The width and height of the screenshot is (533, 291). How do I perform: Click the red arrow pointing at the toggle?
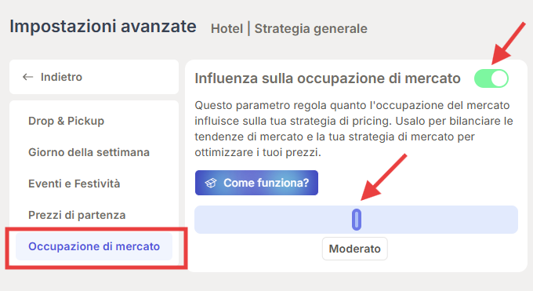tap(509, 43)
